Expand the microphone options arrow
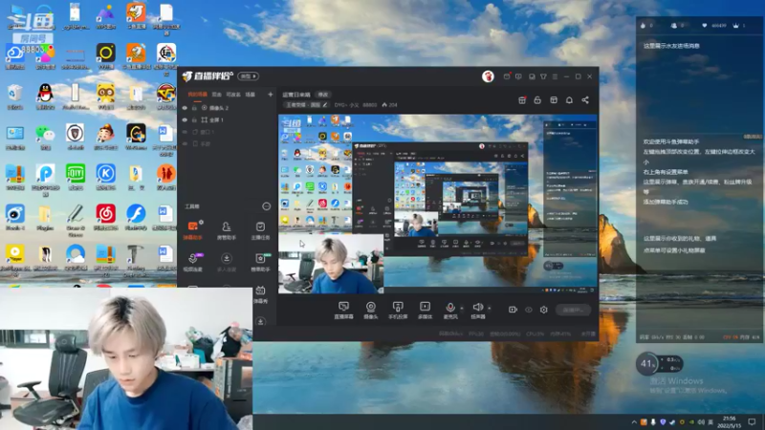The width and height of the screenshot is (765, 430). pos(462,308)
